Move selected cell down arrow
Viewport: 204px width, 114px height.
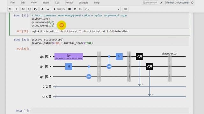(48, 9)
